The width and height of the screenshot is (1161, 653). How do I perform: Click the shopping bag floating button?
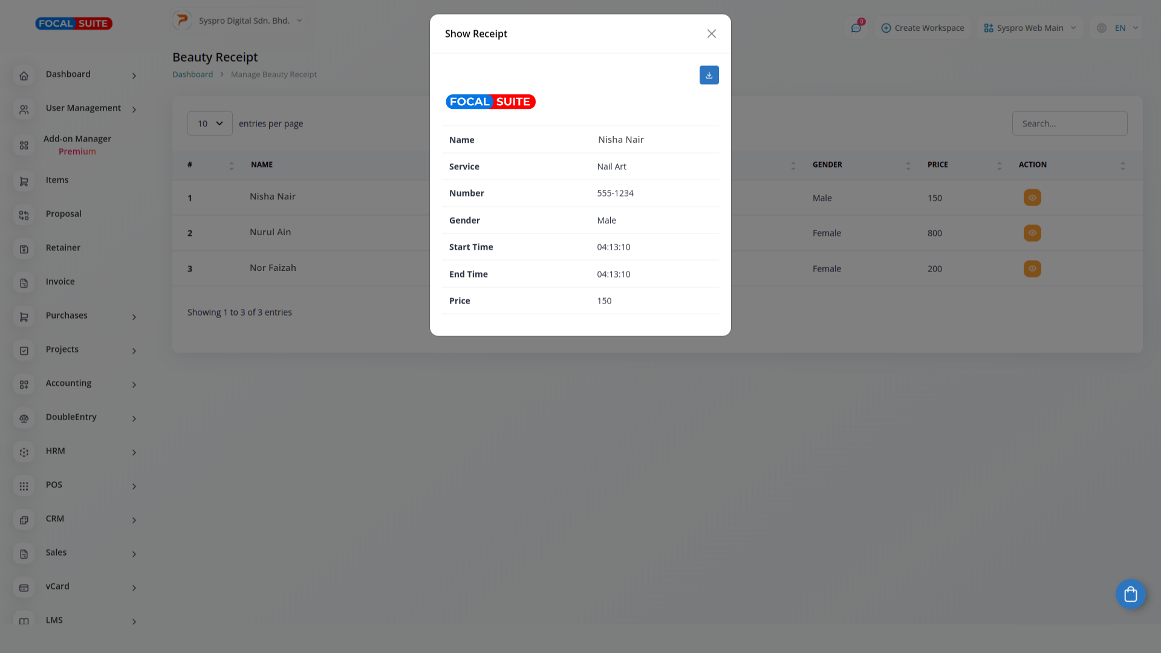tap(1130, 594)
